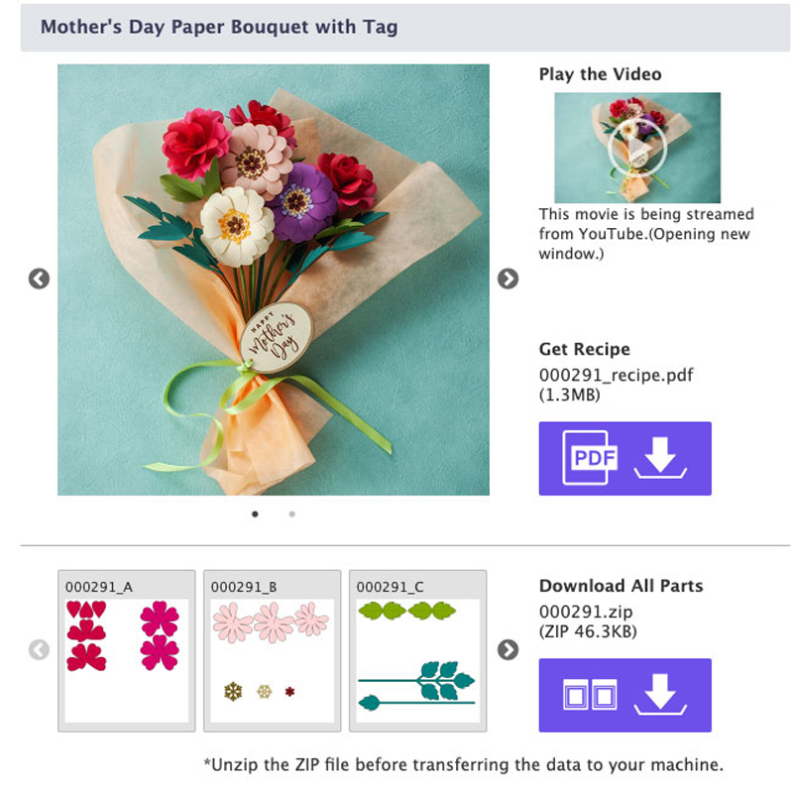Click the download arrow on the ZIP button
The image size is (793, 793).
point(660,695)
